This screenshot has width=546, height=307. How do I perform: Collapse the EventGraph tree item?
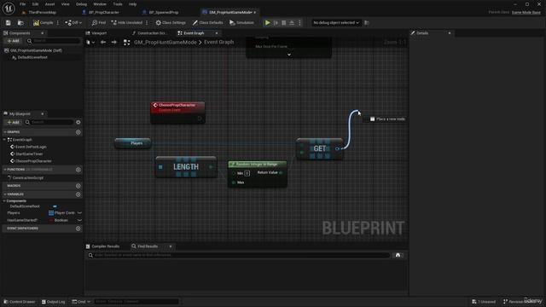pyautogui.click(x=4, y=140)
